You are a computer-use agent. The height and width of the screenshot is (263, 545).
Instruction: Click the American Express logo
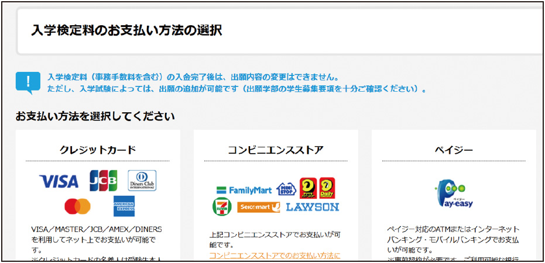click(x=124, y=206)
